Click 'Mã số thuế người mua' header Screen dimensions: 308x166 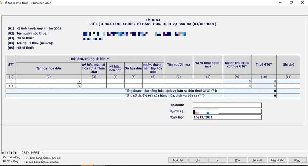tap(208, 64)
